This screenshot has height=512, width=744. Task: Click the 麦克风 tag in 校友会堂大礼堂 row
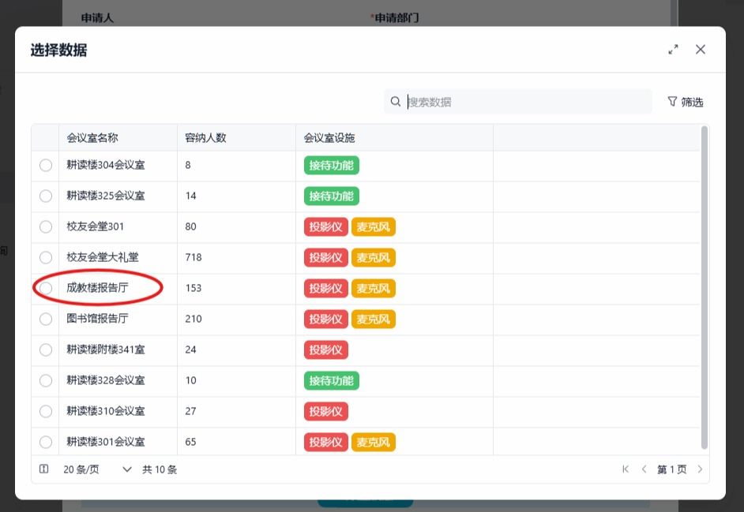(x=374, y=258)
